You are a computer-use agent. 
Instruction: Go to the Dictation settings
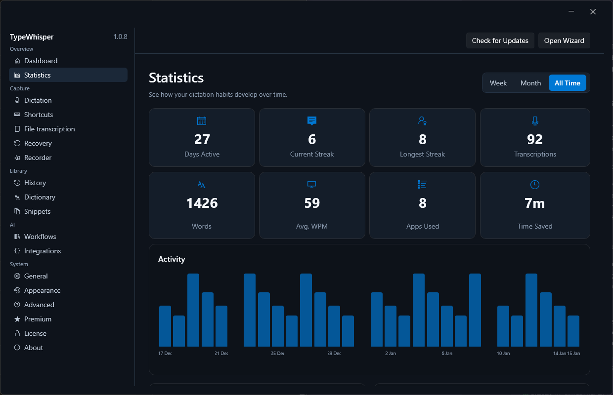click(68, 100)
